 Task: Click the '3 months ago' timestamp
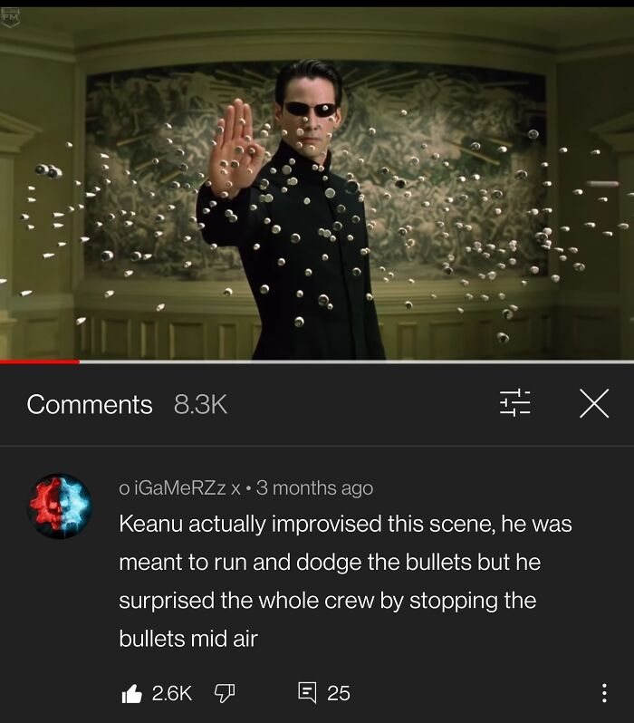[314, 487]
